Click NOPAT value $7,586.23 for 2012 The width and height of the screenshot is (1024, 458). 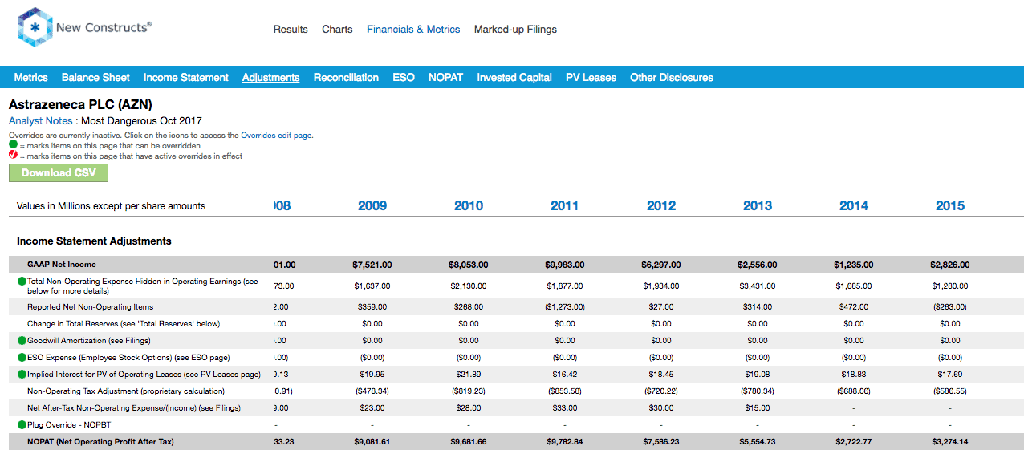pos(661,442)
